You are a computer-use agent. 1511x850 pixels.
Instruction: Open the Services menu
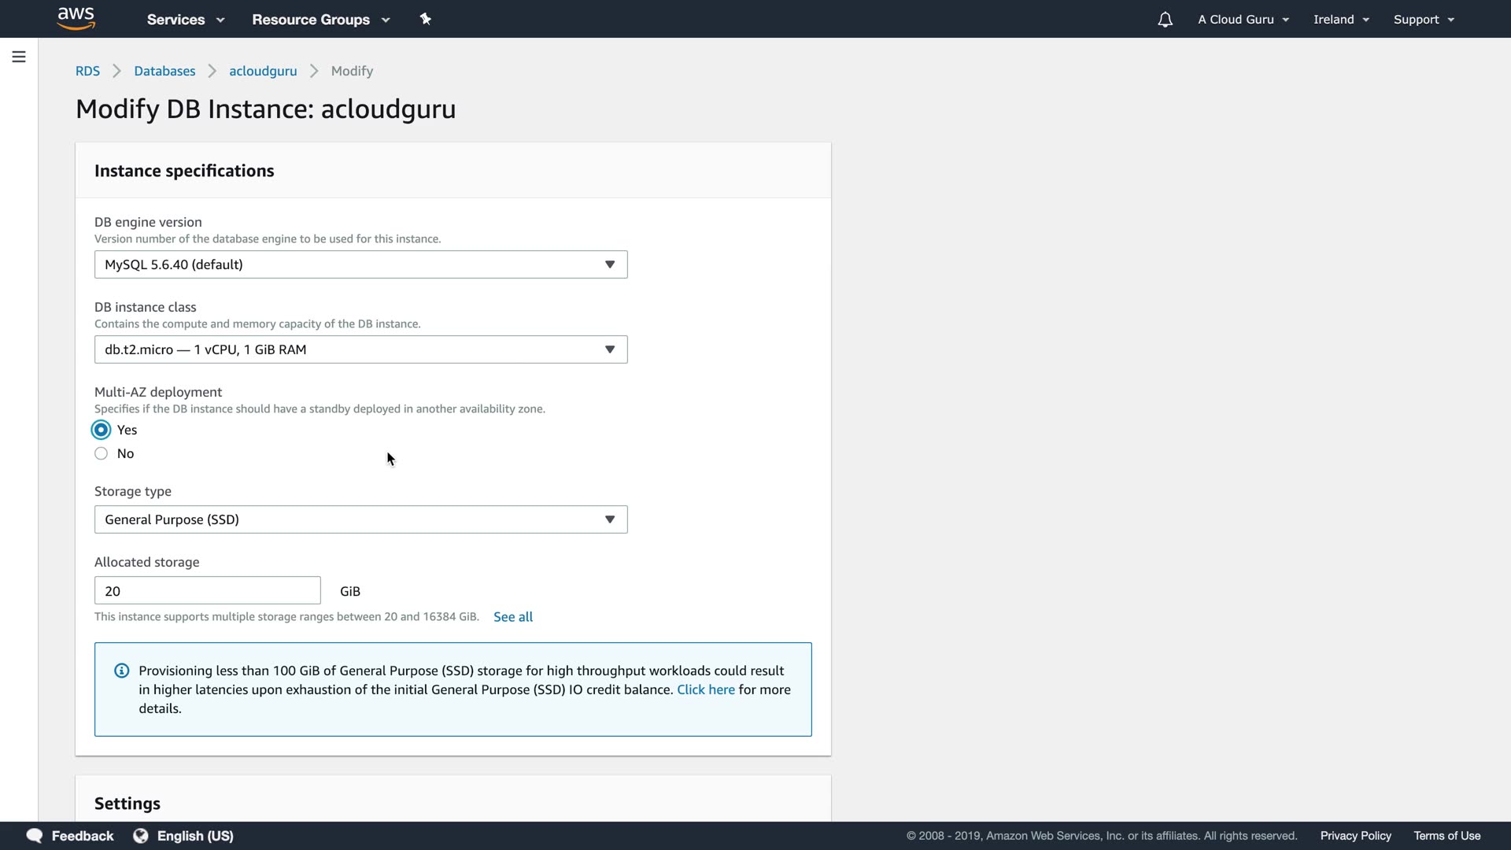pyautogui.click(x=185, y=20)
